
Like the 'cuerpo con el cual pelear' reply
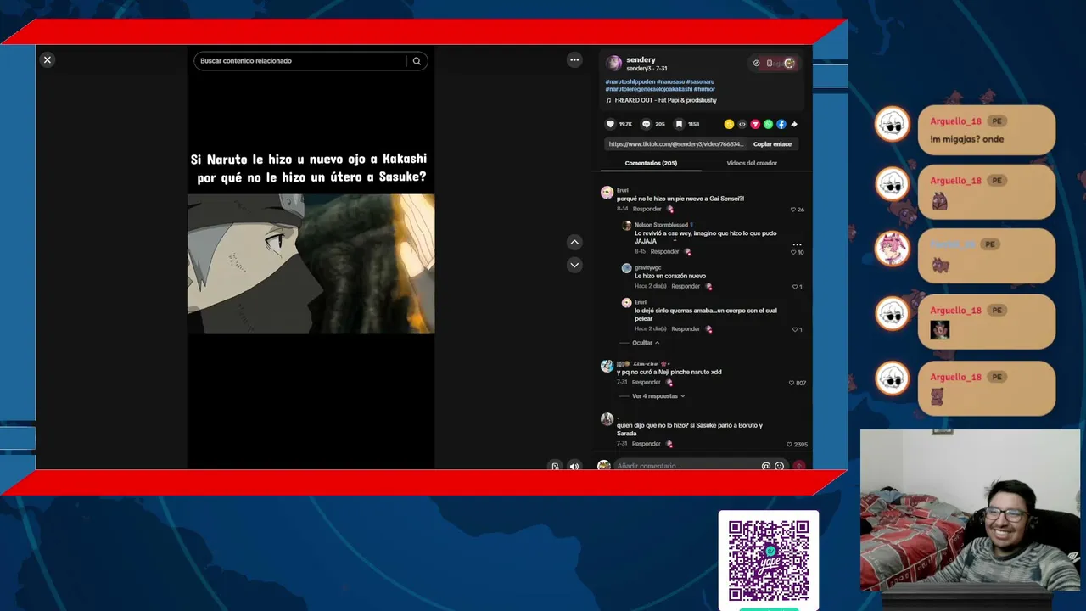(795, 329)
